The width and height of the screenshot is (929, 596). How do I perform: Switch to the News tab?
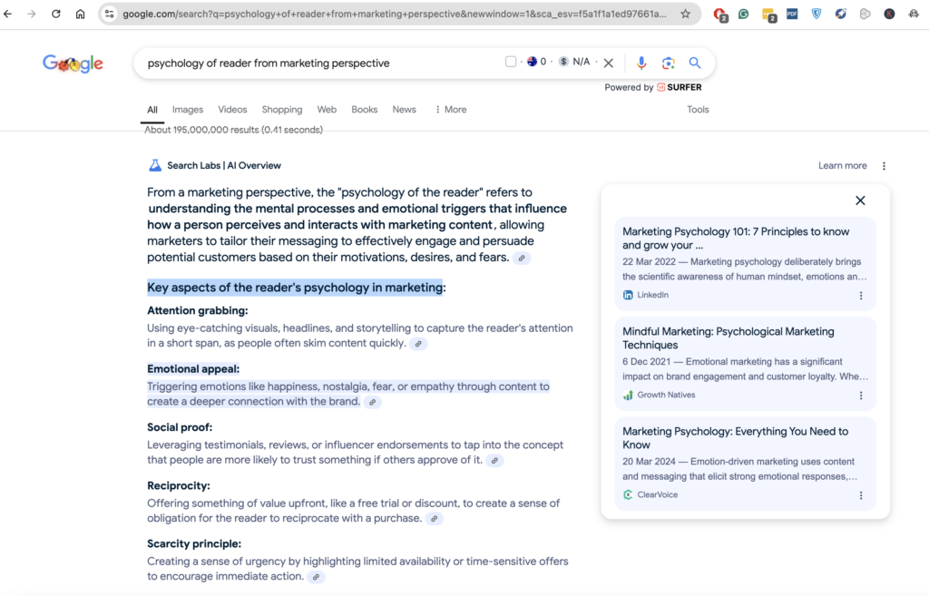[x=404, y=110]
